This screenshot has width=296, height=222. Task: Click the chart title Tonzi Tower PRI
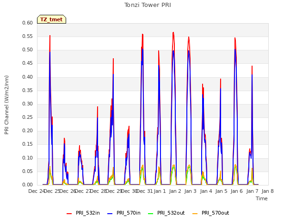coord(148,5)
